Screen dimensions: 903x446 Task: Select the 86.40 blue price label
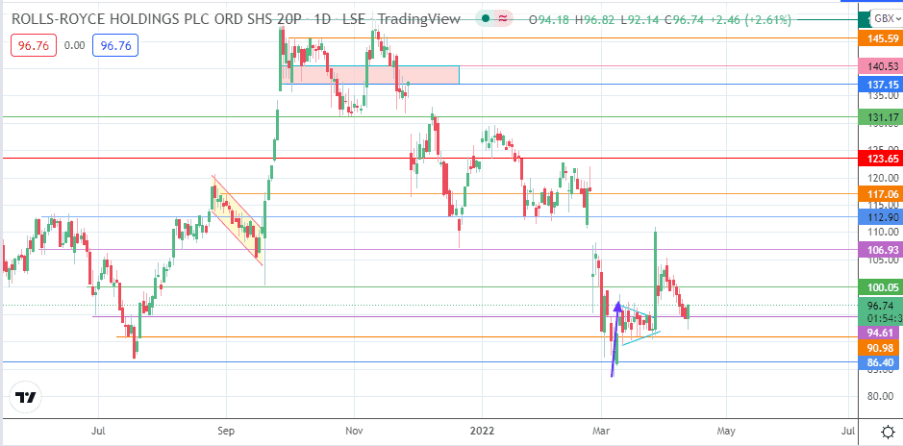878,362
